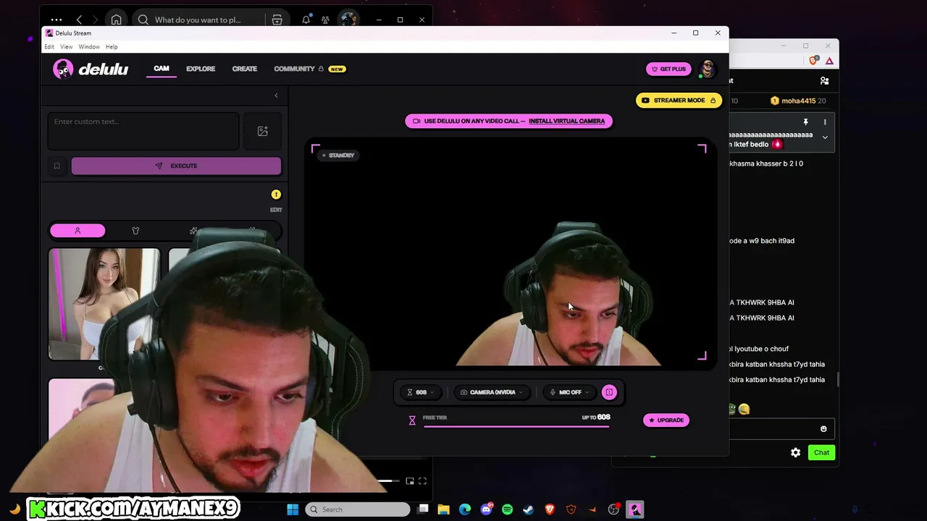Viewport: 927px width, 521px height.
Task: Open the user profile avatar in Delulu
Action: pyautogui.click(x=708, y=69)
